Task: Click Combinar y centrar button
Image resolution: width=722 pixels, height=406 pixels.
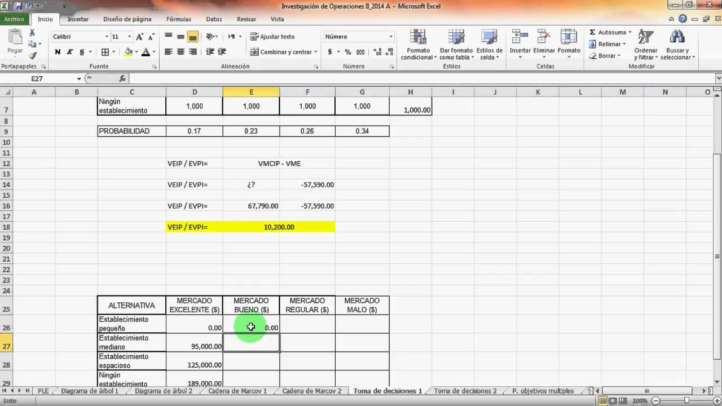Action: tap(283, 52)
